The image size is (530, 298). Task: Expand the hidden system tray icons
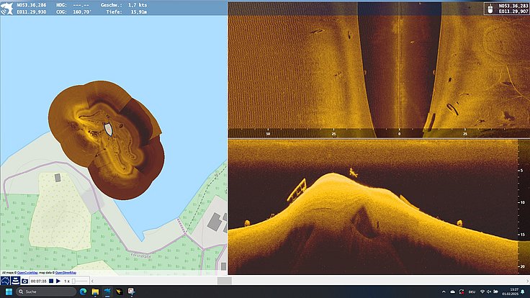tap(444, 292)
